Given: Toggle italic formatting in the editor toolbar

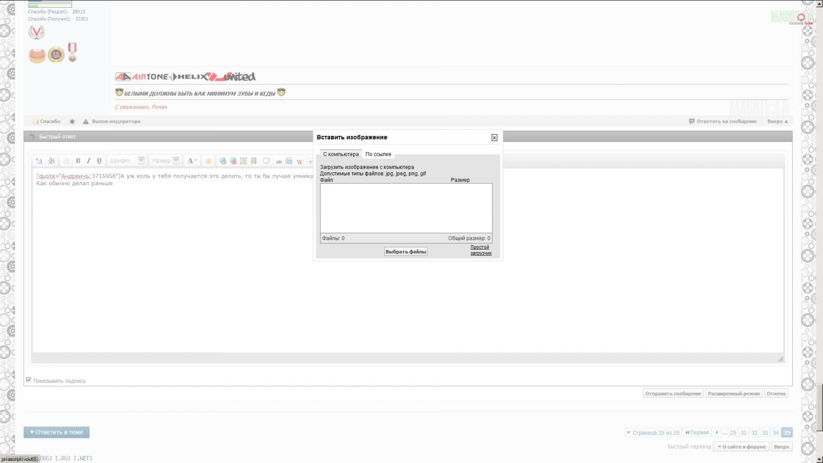Looking at the screenshot, I should (88, 161).
